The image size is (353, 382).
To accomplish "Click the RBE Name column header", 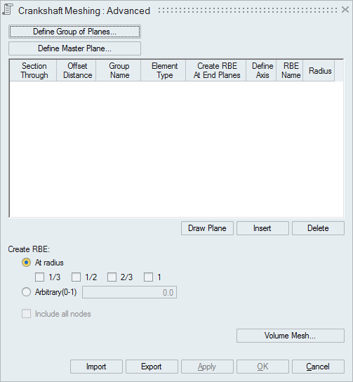I will pyautogui.click(x=291, y=70).
